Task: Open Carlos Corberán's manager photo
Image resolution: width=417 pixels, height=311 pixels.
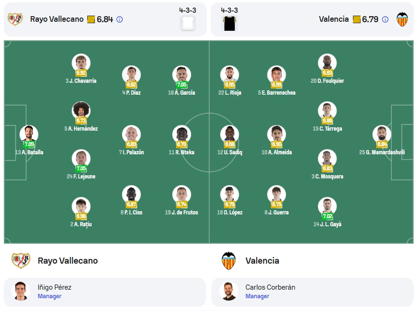Action: pos(229,291)
